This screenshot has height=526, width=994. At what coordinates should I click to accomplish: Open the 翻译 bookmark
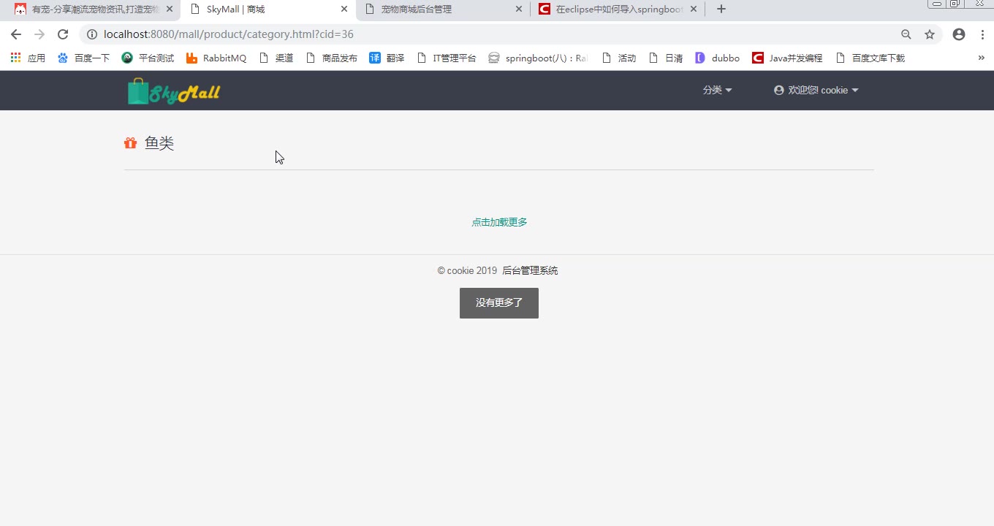387,58
